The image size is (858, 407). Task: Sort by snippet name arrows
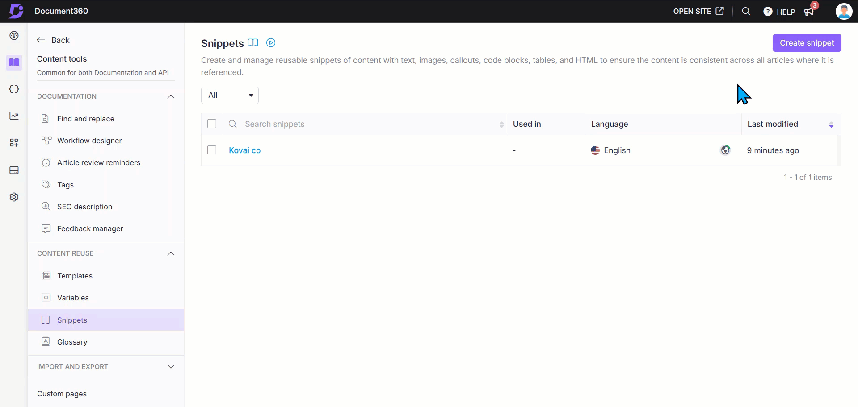[x=501, y=125]
